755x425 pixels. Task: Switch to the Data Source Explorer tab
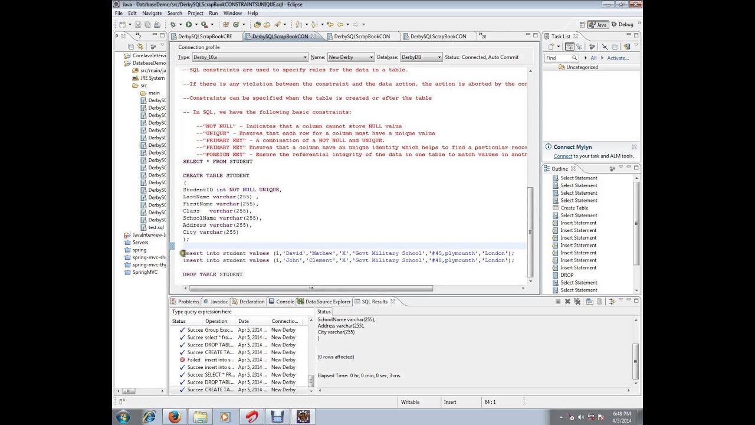point(324,302)
